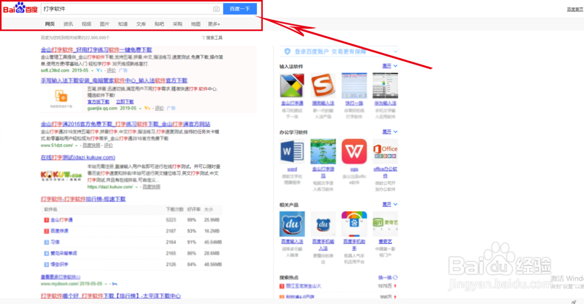The width and height of the screenshot is (584, 304).
Task: Click the Microsoft Word icon
Action: pos(292,152)
